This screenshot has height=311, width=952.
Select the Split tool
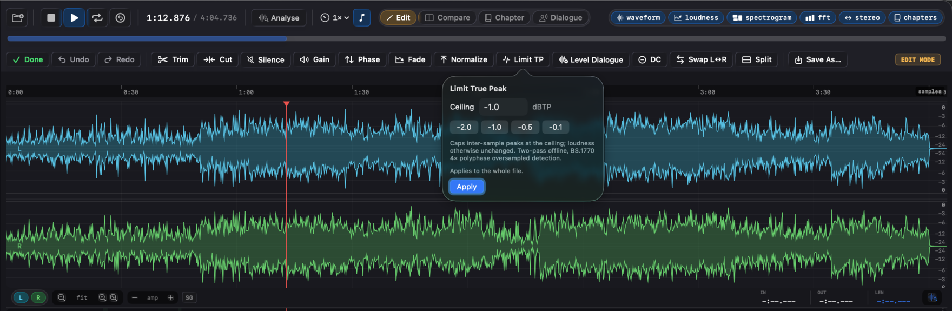coord(757,59)
